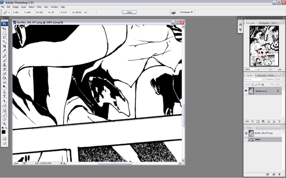Select the Healing Brush tool
Viewport: 286px width, 178px height.
(x=4, y=56)
